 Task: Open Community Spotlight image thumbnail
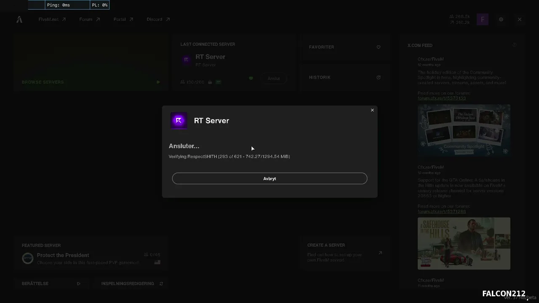(464, 130)
